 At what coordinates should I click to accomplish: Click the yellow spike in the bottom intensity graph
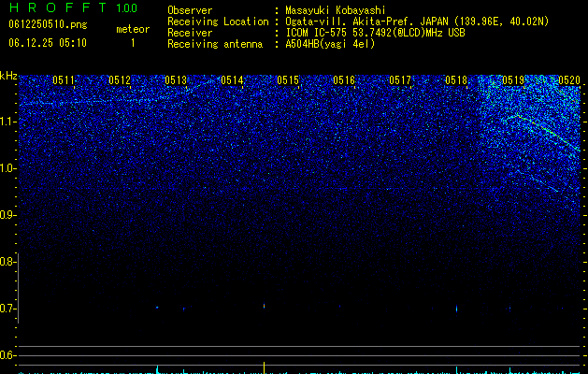264,368
